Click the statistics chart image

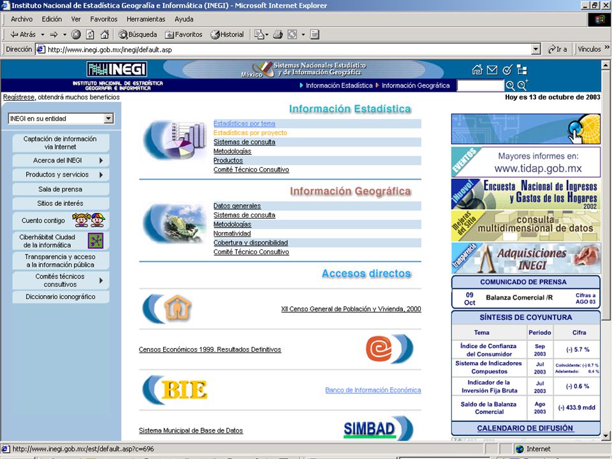176,140
